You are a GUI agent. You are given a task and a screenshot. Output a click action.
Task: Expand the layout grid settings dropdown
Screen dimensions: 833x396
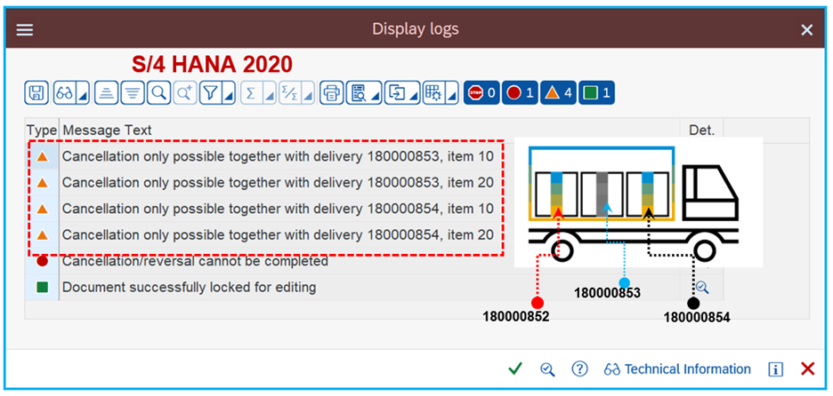pyautogui.click(x=453, y=94)
